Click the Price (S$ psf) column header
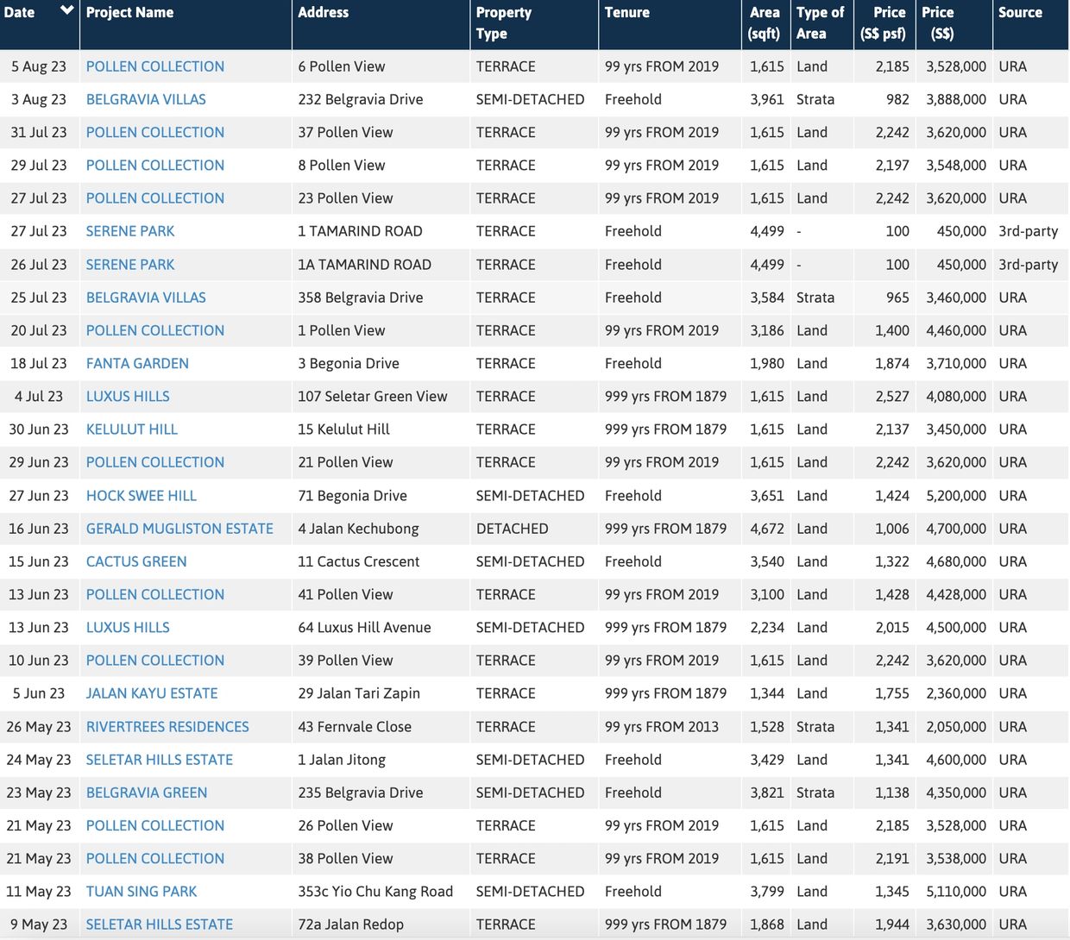 click(884, 24)
